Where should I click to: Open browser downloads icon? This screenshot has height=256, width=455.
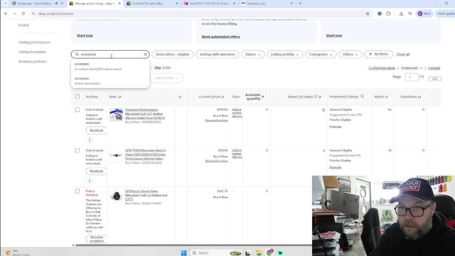401,14
